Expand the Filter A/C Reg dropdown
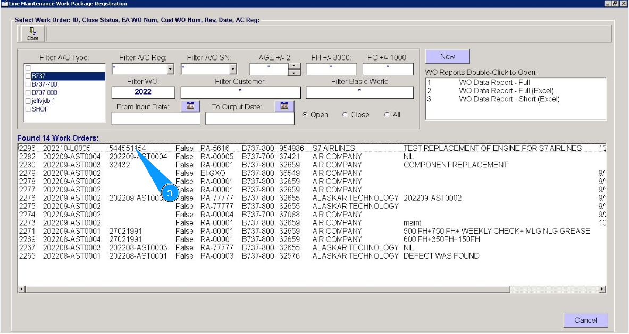Image resolution: width=629 pixels, height=334 pixels. (x=170, y=69)
